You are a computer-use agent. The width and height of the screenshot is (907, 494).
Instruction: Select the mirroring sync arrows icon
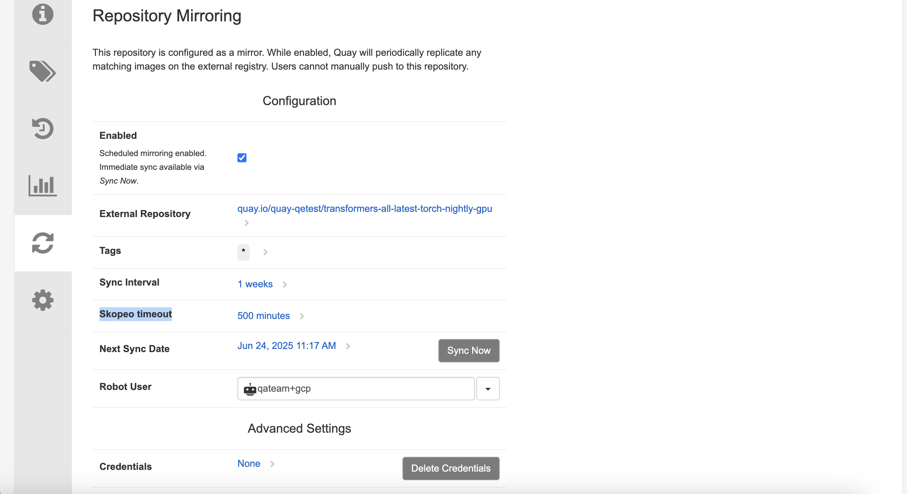pos(42,243)
